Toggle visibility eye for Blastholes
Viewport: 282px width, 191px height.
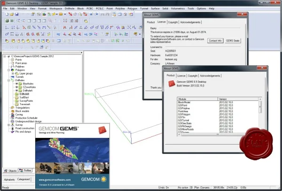16,84
